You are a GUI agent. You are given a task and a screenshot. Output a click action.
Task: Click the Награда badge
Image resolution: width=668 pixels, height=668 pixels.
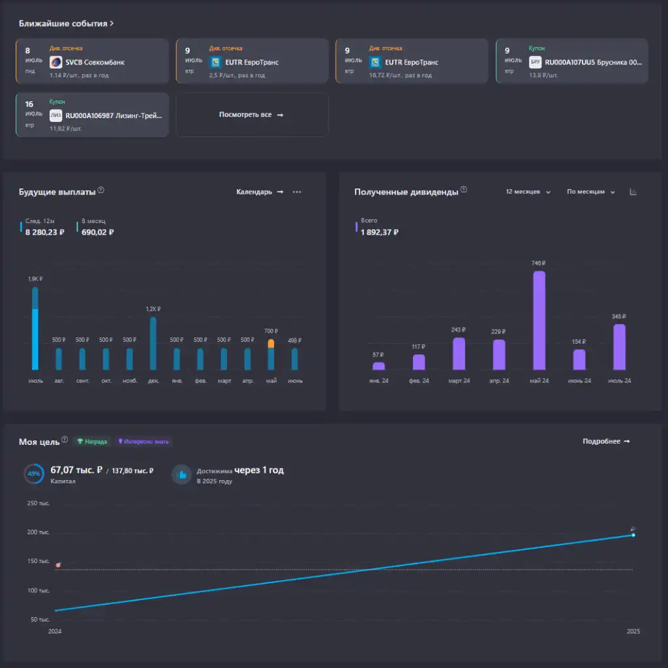point(92,442)
